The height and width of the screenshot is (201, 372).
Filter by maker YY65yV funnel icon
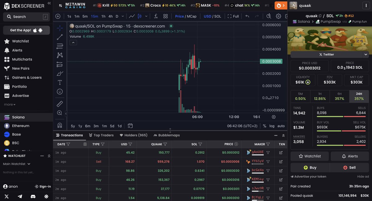coord(268,162)
